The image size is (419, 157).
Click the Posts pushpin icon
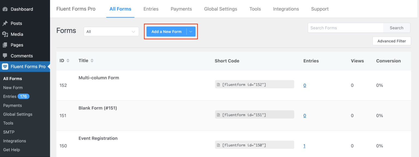pyautogui.click(x=5, y=23)
